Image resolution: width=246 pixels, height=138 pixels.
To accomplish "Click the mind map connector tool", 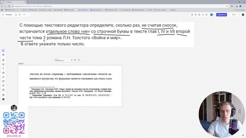I will [x=3, y=95].
